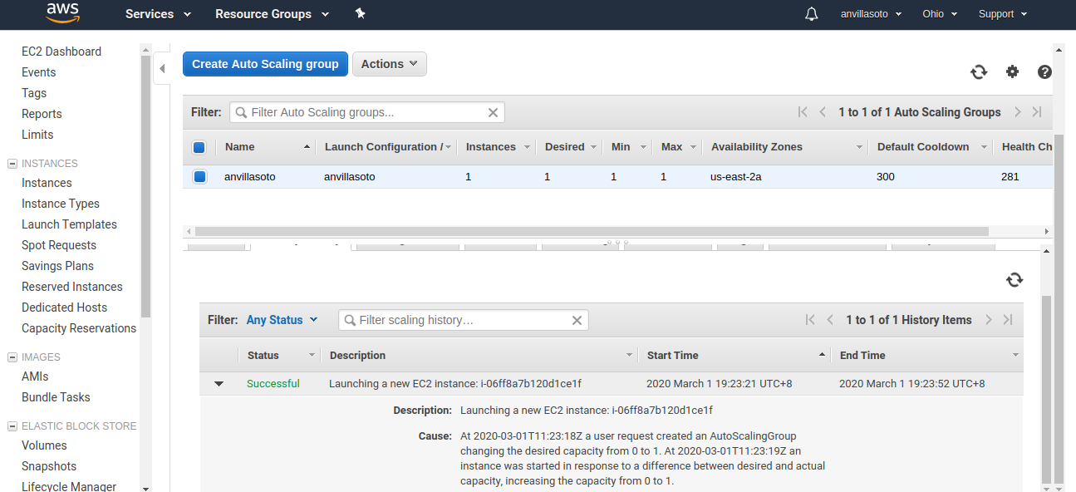Go to Events in sidebar

click(39, 72)
